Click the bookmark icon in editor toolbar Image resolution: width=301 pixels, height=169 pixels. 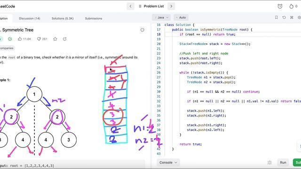point(276,17)
